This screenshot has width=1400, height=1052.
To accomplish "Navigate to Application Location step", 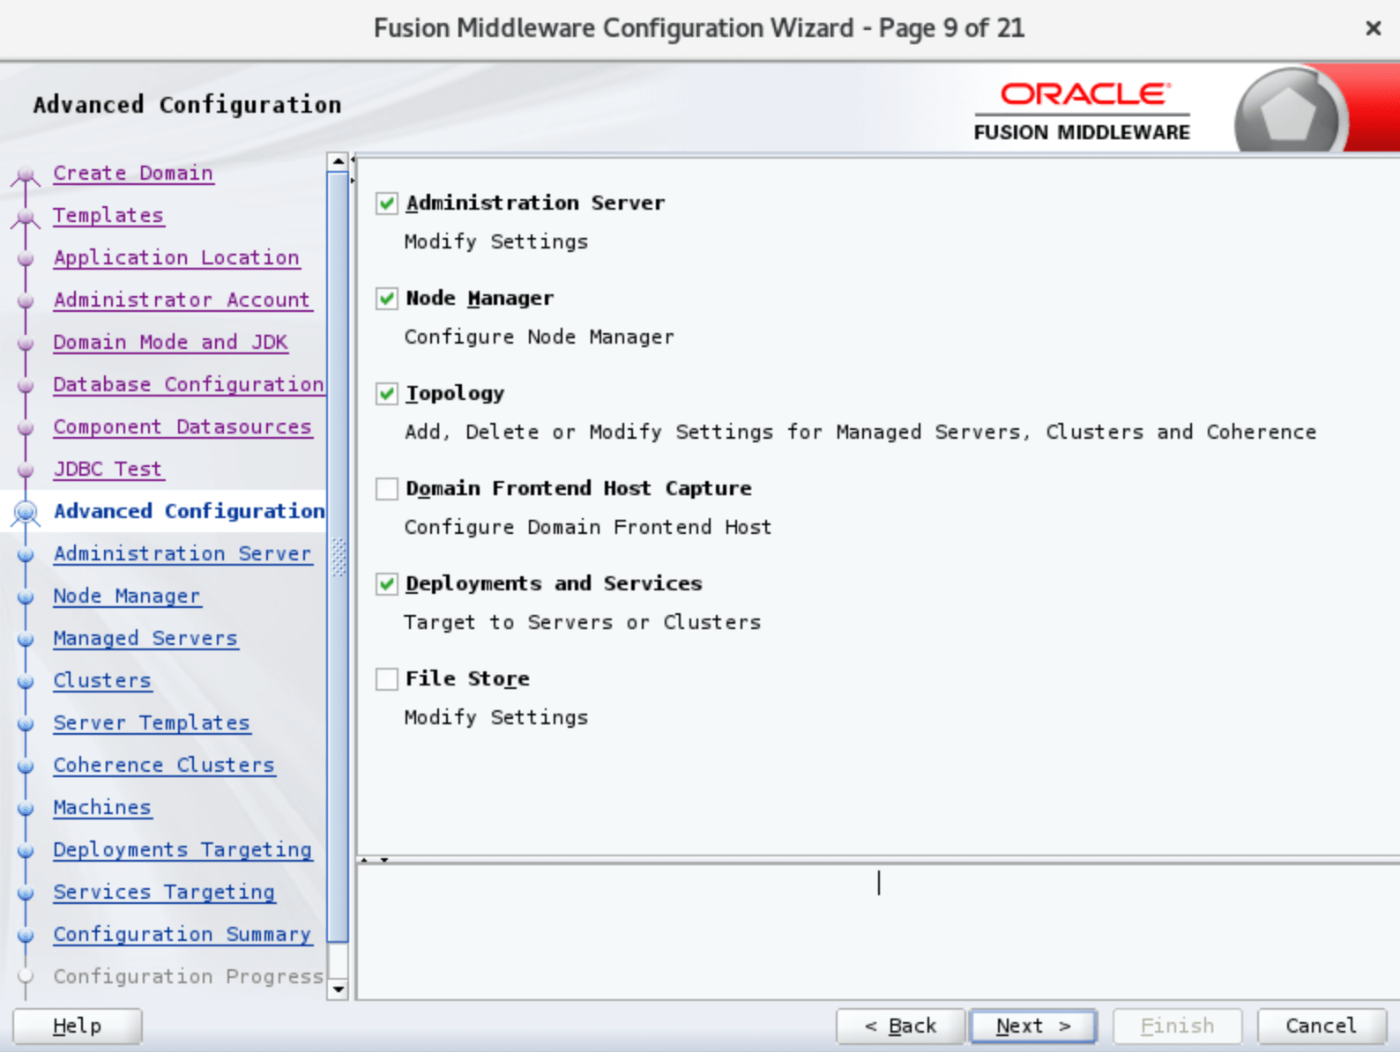I will point(176,257).
